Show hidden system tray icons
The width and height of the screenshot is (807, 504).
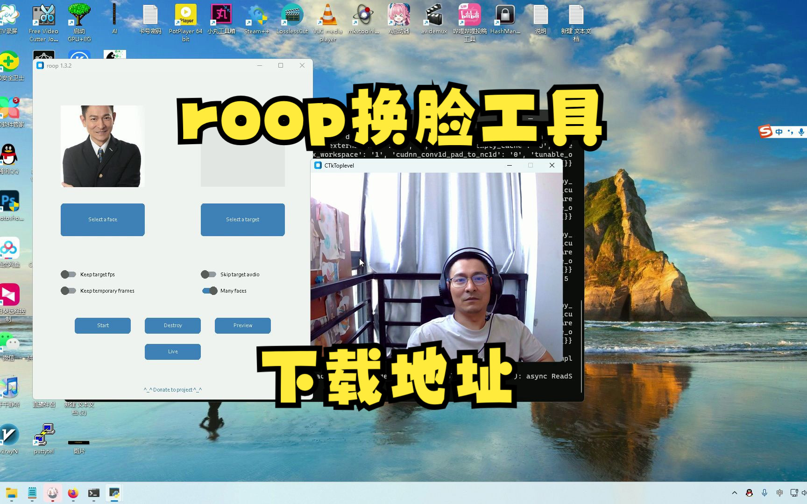click(735, 493)
